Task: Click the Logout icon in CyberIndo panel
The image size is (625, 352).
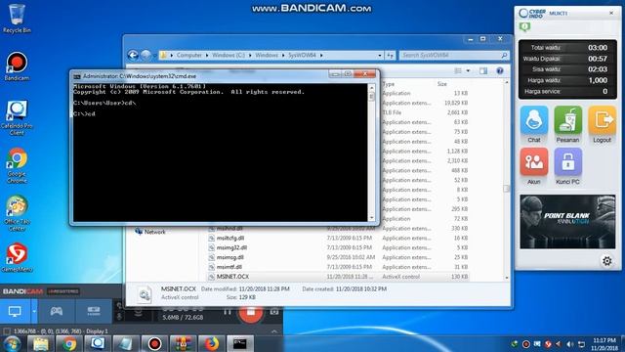Action: tap(602, 120)
